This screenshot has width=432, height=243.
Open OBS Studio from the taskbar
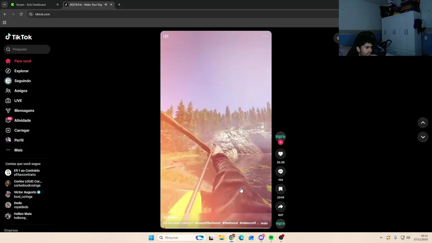pyautogui.click(x=281, y=238)
